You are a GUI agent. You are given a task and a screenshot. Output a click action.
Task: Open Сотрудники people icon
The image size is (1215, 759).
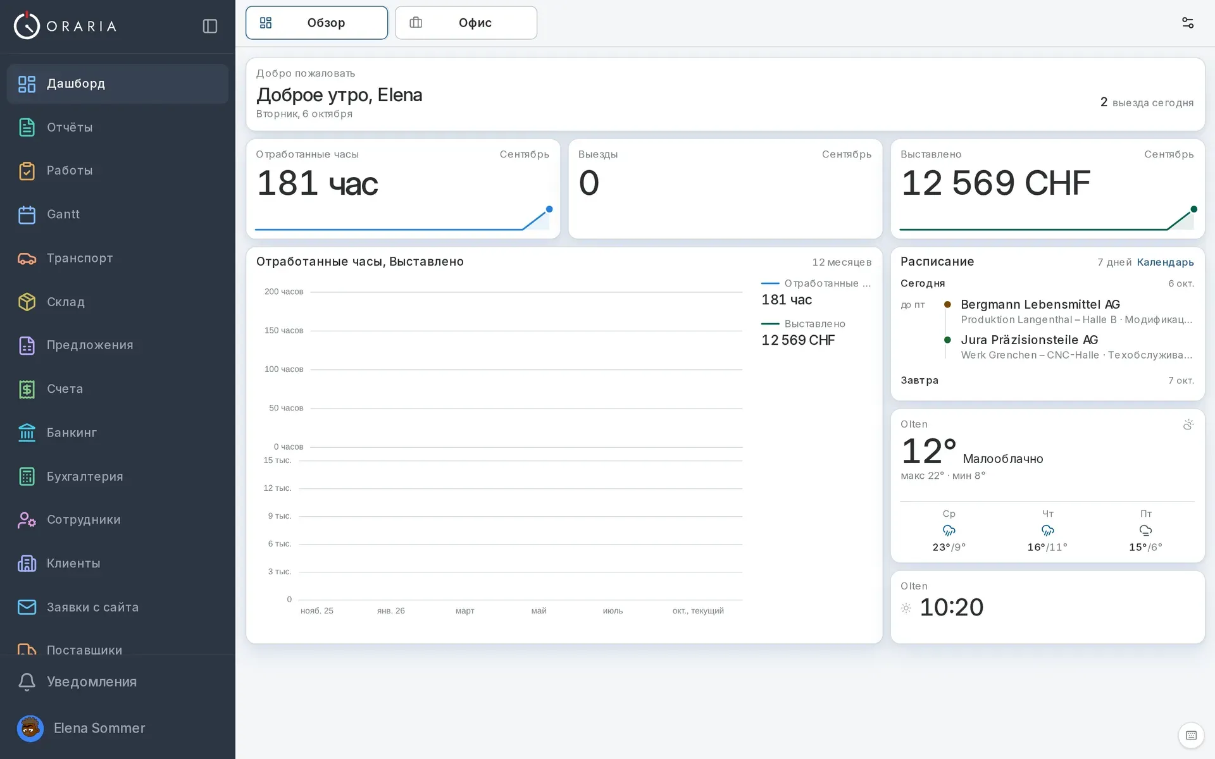(x=27, y=520)
